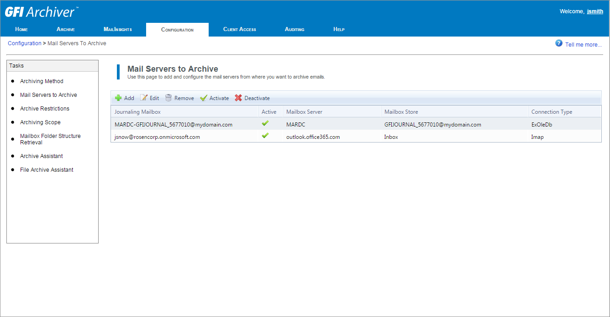Click the Deactivate toolbar label

pyautogui.click(x=257, y=98)
